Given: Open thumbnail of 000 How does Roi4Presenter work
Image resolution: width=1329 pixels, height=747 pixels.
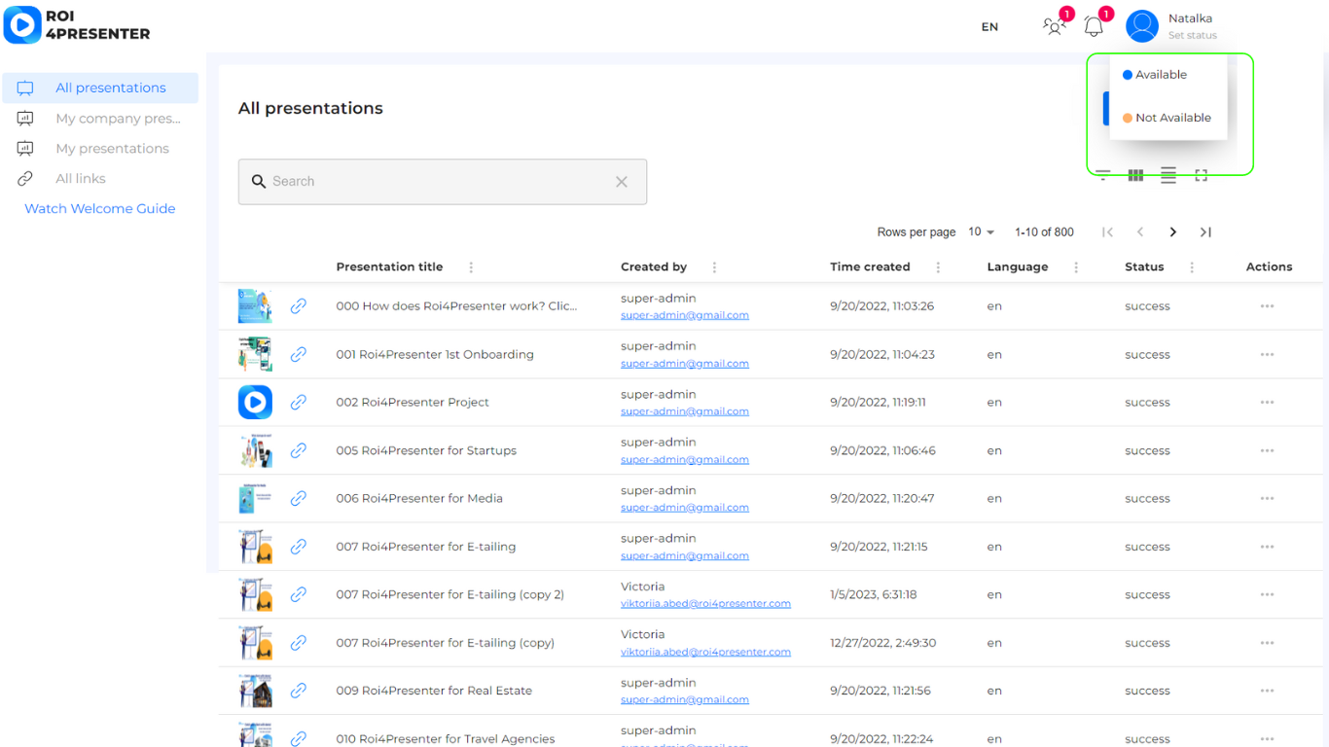Looking at the screenshot, I should (x=255, y=306).
